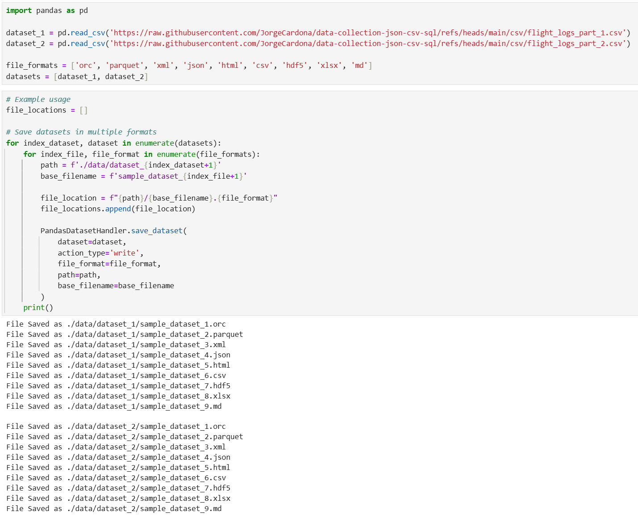This screenshot has width=638, height=516.
Task: Click the file_location f-string line
Action: click(158, 198)
